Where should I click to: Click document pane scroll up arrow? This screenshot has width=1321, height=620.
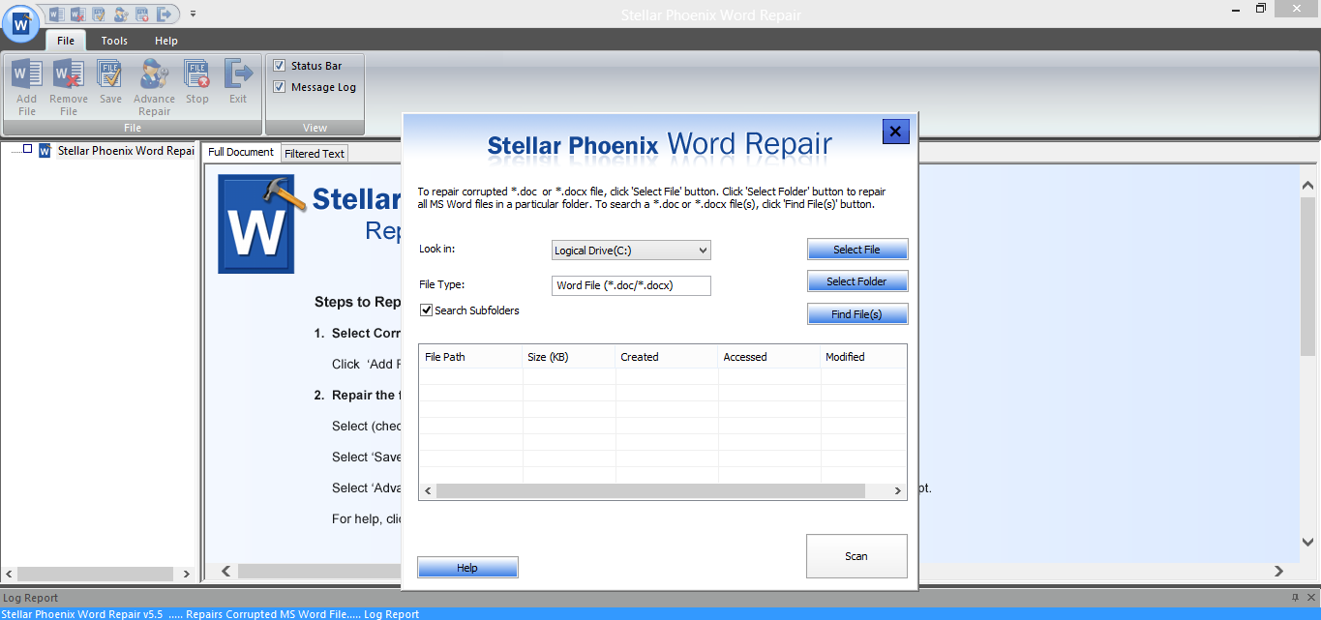1307,185
